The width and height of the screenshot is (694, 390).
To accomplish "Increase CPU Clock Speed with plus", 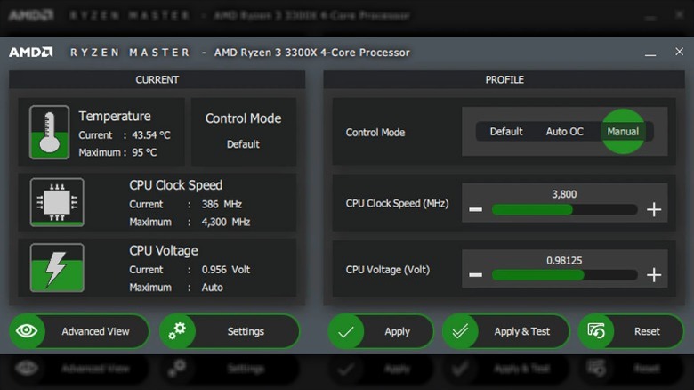I will click(654, 209).
